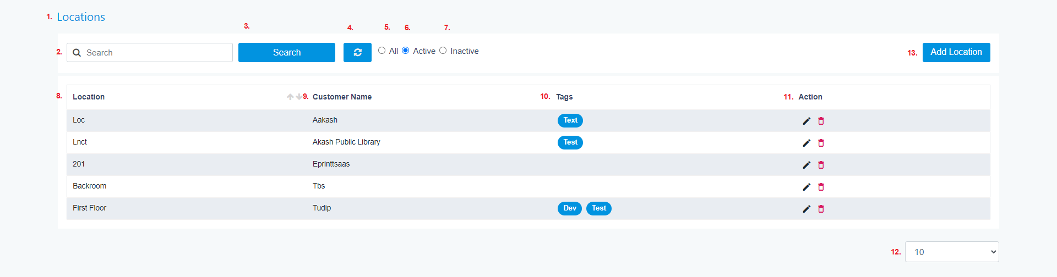
Task: Edit the Lnct location entry
Action: pos(807,143)
